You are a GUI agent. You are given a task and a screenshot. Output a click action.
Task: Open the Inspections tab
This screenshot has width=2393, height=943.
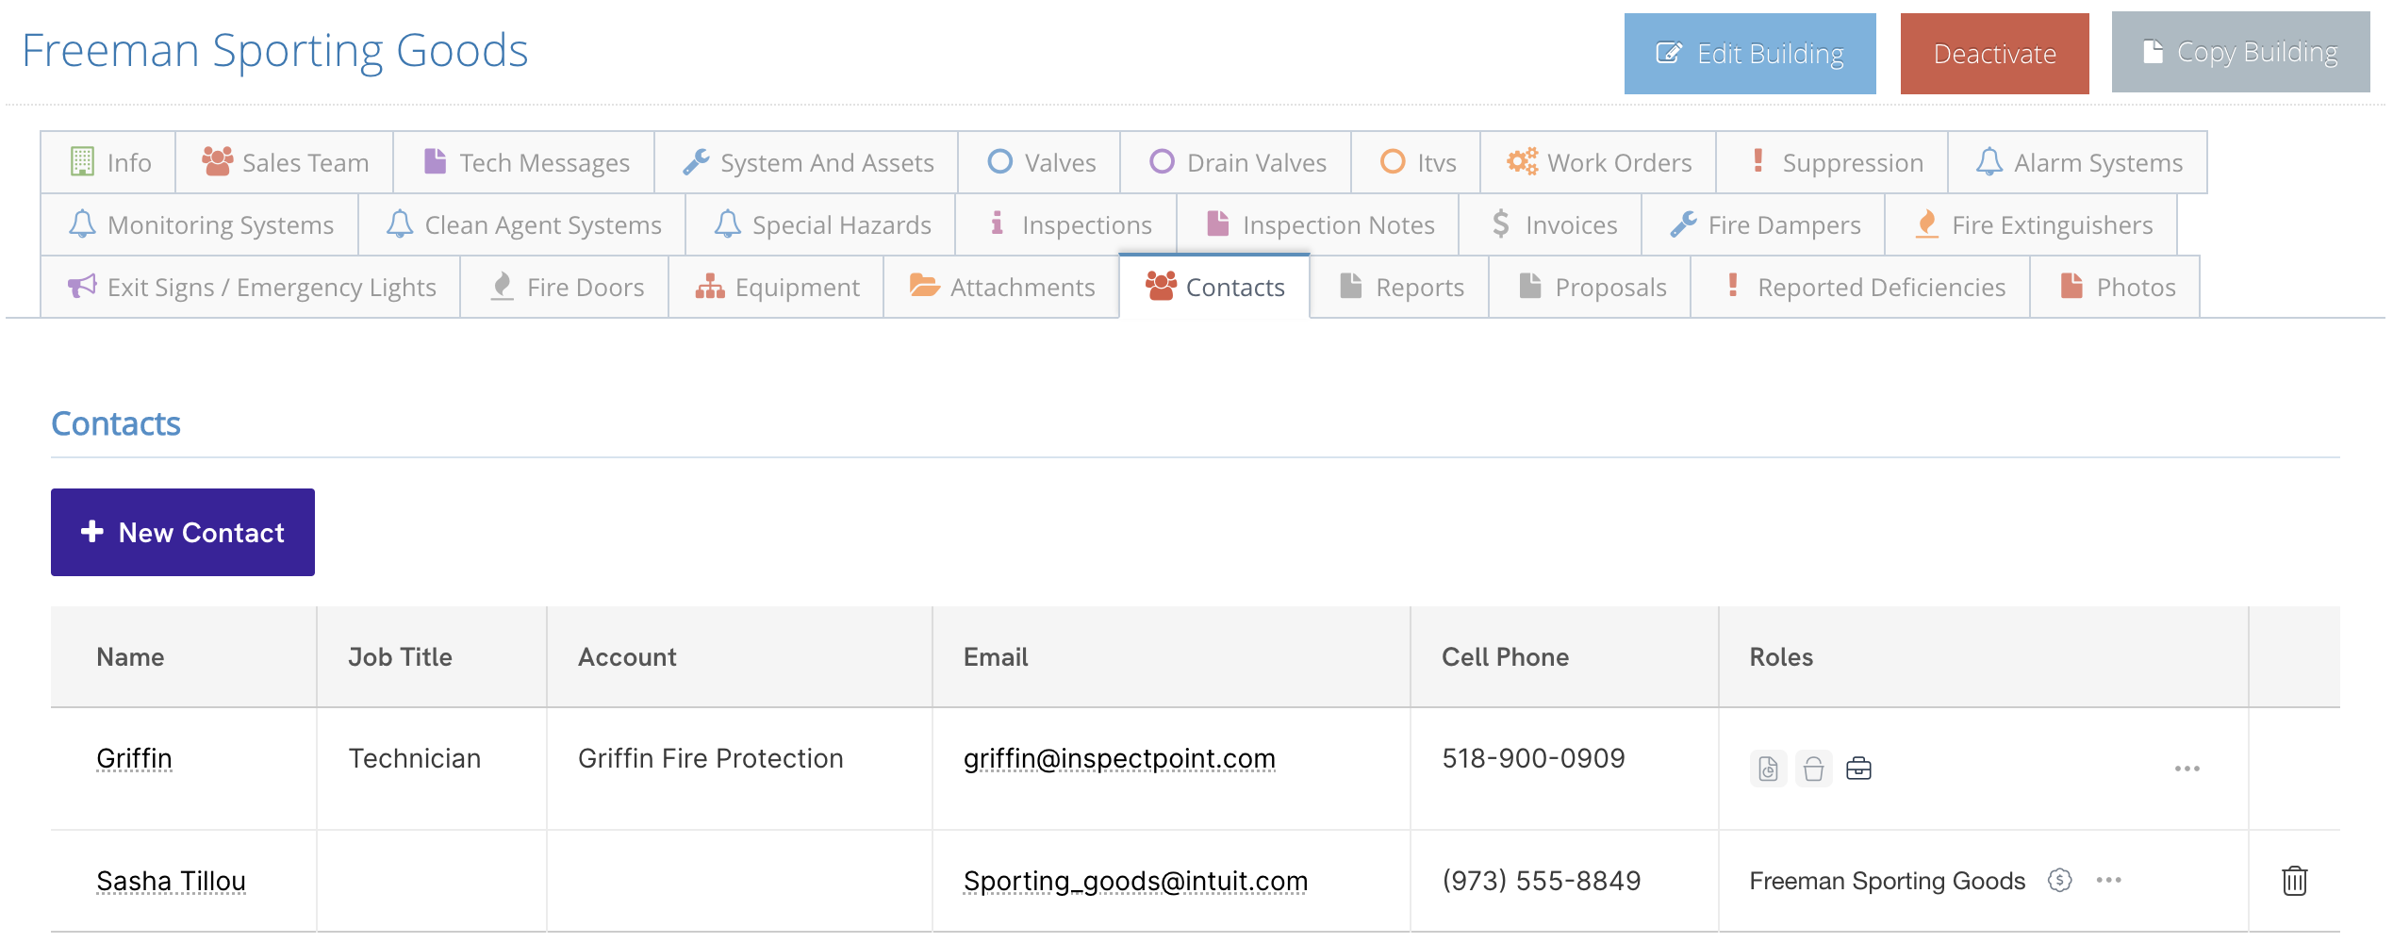pyautogui.click(x=1066, y=224)
